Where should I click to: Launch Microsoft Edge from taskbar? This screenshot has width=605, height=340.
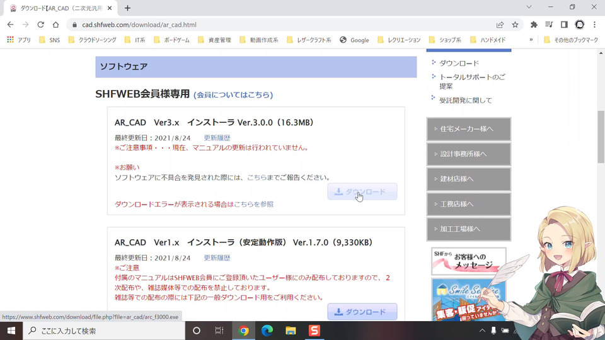click(267, 331)
